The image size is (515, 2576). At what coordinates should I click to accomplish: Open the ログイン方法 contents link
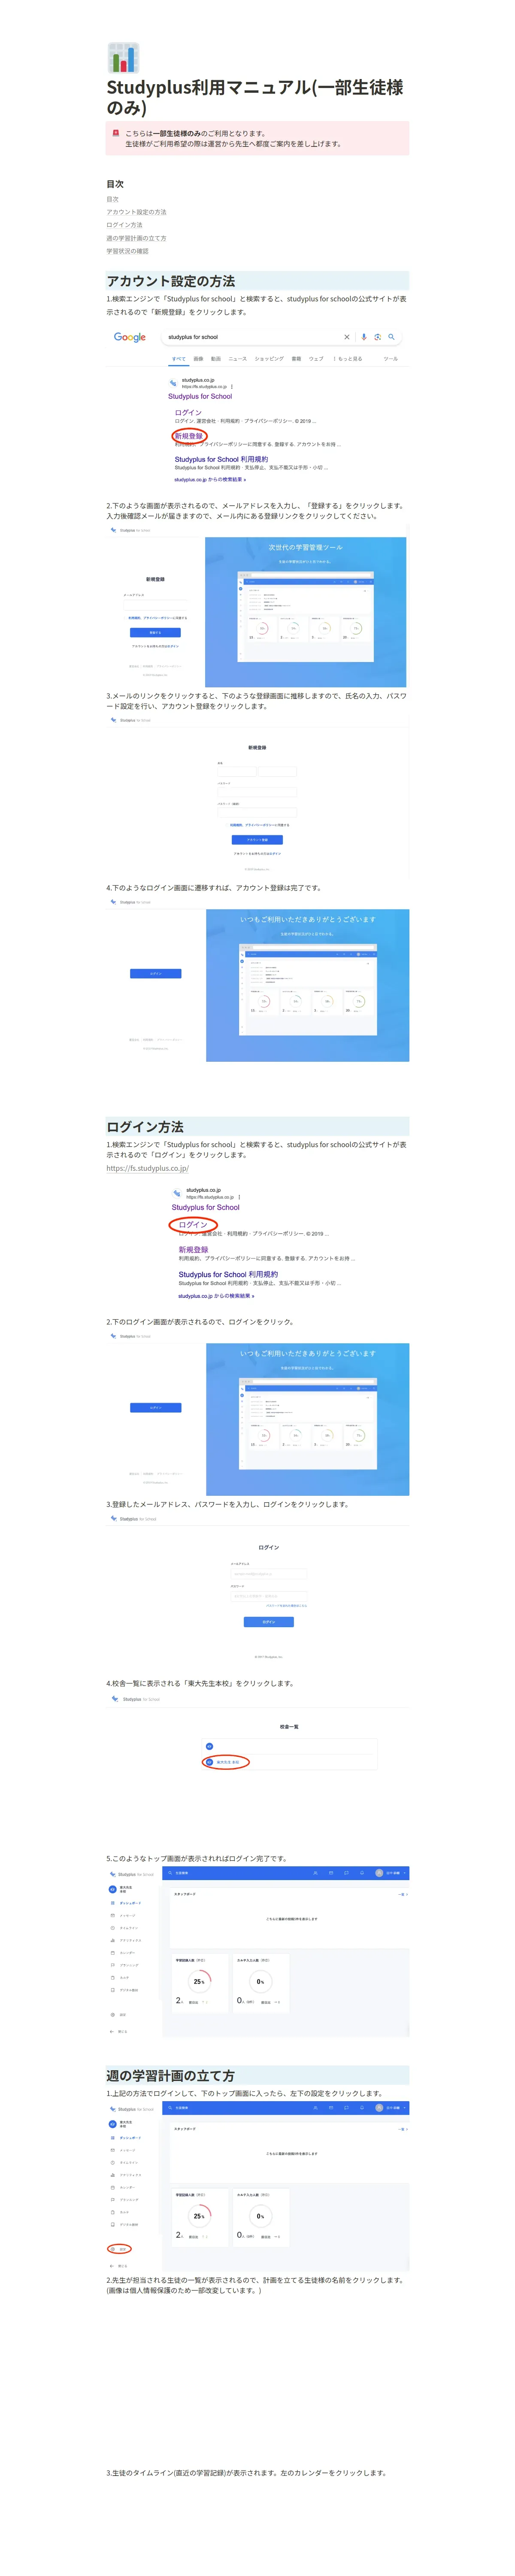[124, 225]
